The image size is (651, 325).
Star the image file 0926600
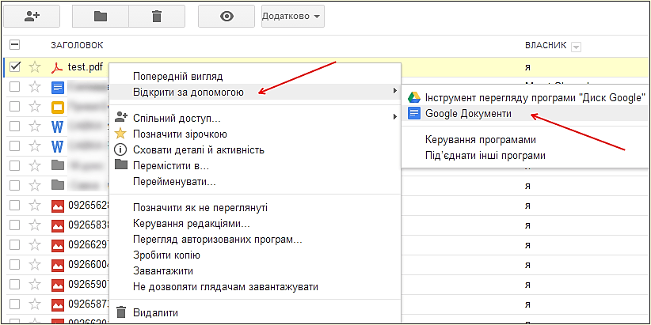35,264
